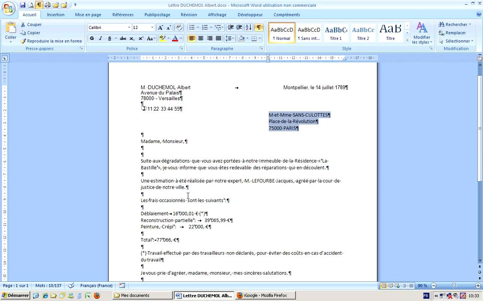Screen dimensions: 483x301
Task: Open the Insertion tab
Action: (x=56, y=15)
